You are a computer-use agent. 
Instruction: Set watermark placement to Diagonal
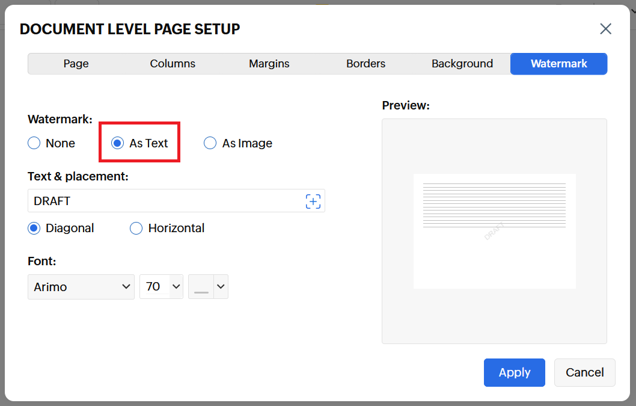[x=34, y=228]
